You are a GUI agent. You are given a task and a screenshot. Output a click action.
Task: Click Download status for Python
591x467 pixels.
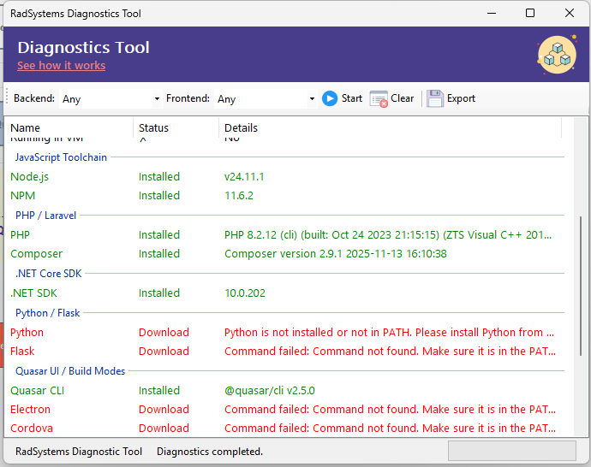tap(164, 333)
